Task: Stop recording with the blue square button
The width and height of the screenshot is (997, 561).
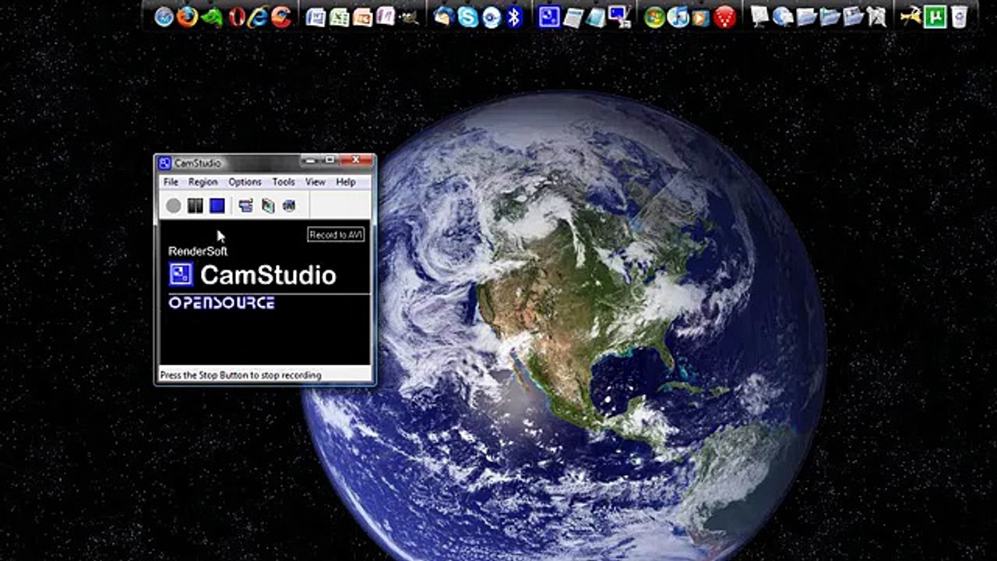Action: [x=217, y=206]
